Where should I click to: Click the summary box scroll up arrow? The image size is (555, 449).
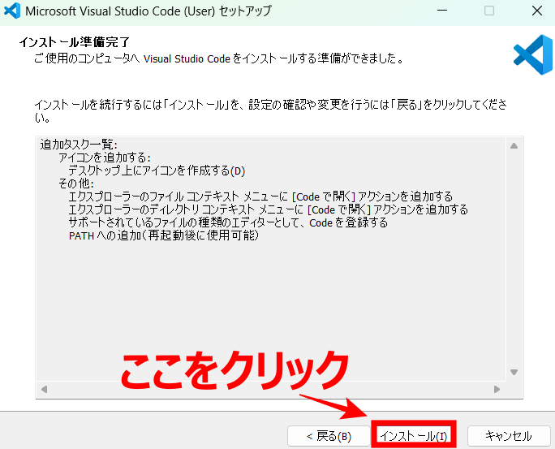click(x=514, y=146)
